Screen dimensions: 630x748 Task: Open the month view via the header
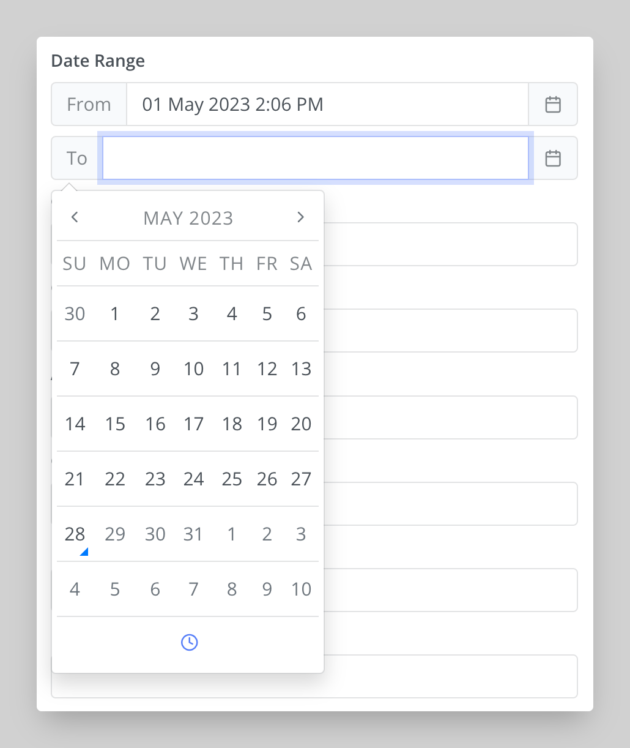point(188,218)
